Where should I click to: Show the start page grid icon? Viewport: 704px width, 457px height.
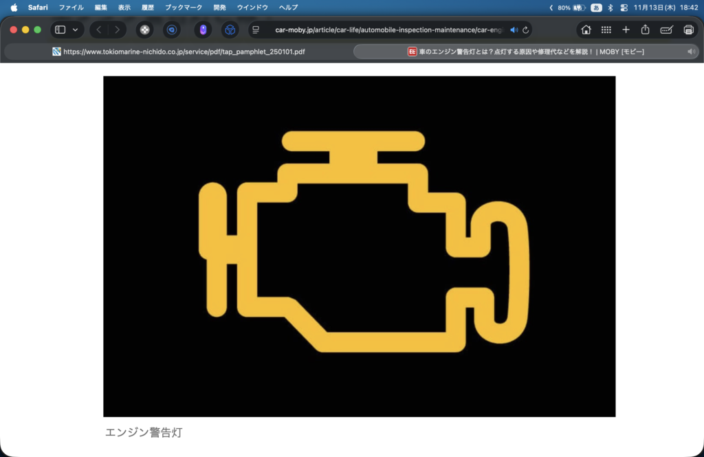pyautogui.click(x=606, y=30)
